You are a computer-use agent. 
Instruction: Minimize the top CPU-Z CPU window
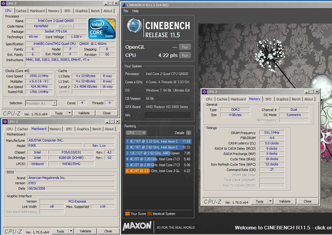pyautogui.click(x=106, y=3)
